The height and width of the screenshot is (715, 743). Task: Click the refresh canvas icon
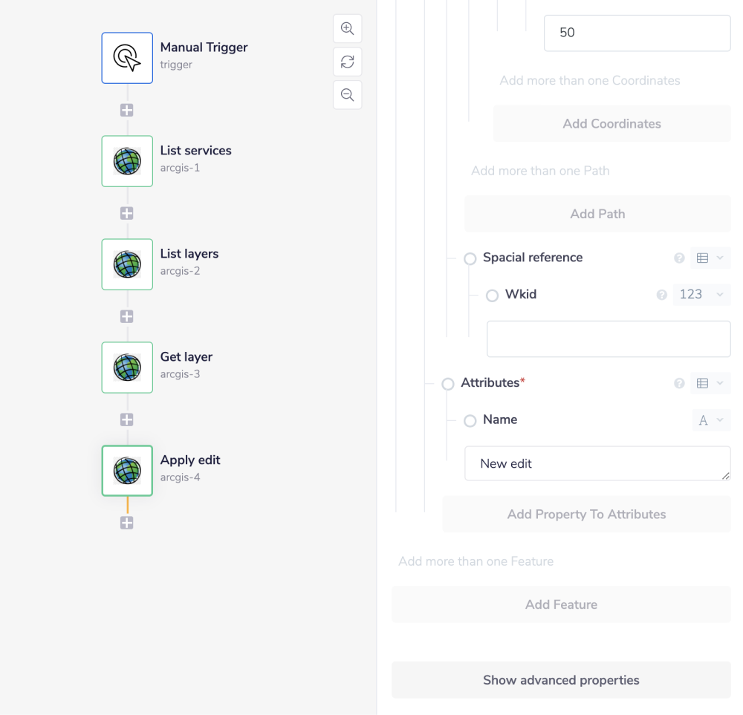347,62
